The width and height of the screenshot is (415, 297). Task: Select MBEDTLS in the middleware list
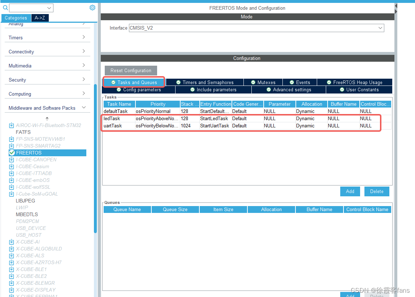27,214
